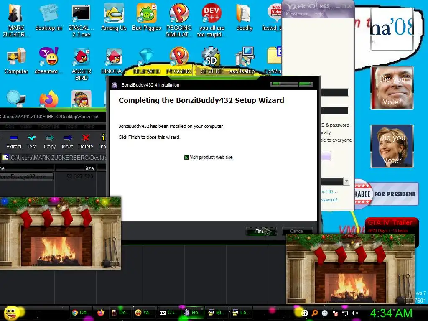
Task: Launch 2PACAL 2.3.exe desktop icon
Action: [81, 20]
